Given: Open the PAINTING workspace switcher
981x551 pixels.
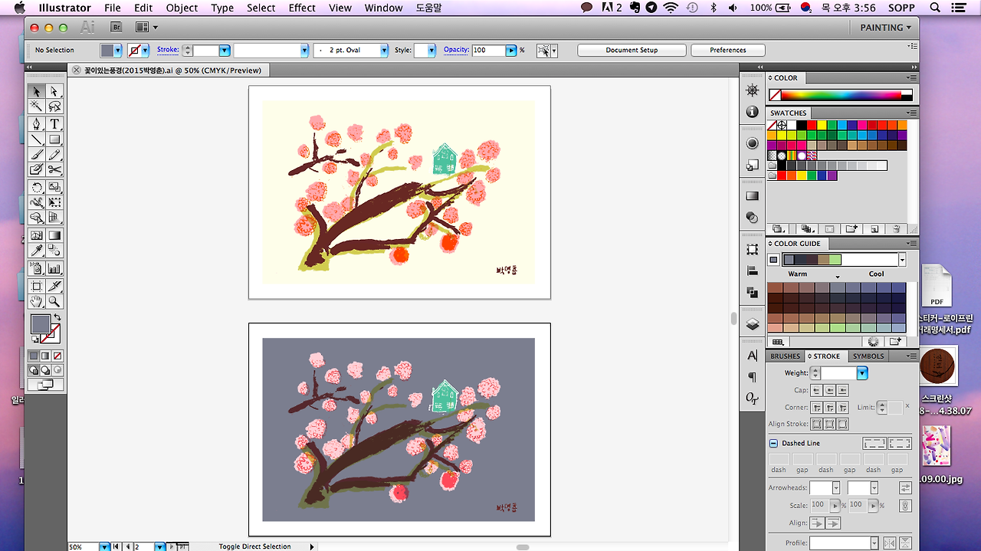Looking at the screenshot, I should click(x=885, y=27).
